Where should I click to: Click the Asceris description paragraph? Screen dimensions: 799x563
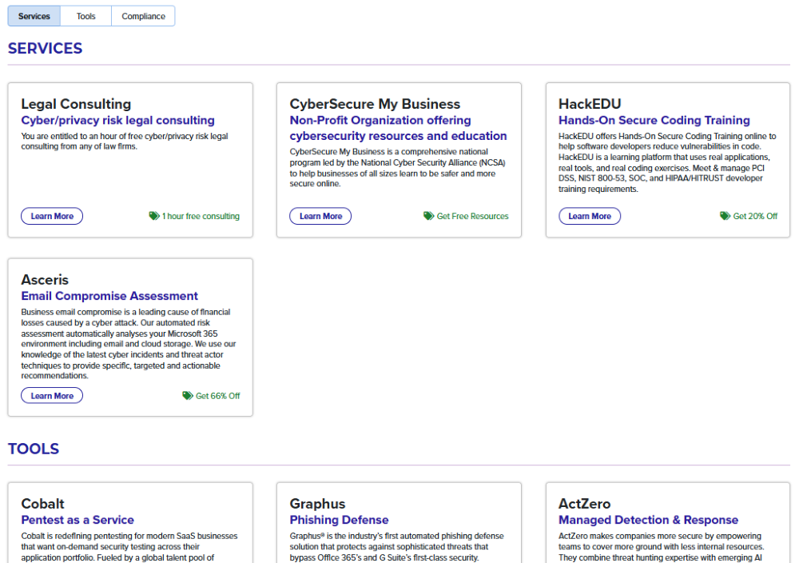(129, 344)
